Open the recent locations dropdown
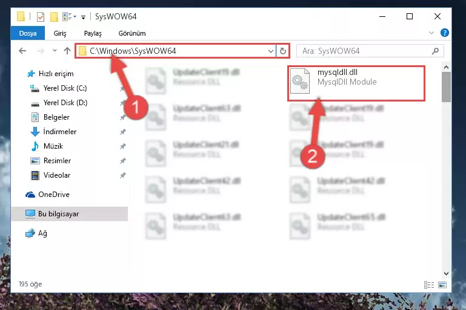Image resolution: width=466 pixels, height=310 pixels. 55,51
